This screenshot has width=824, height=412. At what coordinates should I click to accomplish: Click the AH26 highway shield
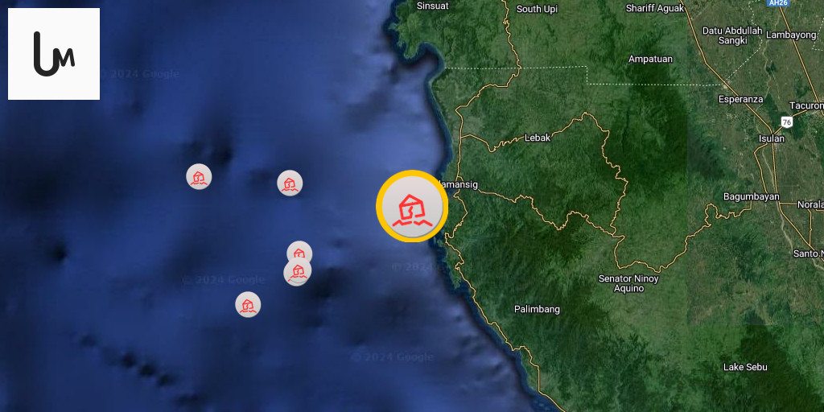tap(777, 3)
